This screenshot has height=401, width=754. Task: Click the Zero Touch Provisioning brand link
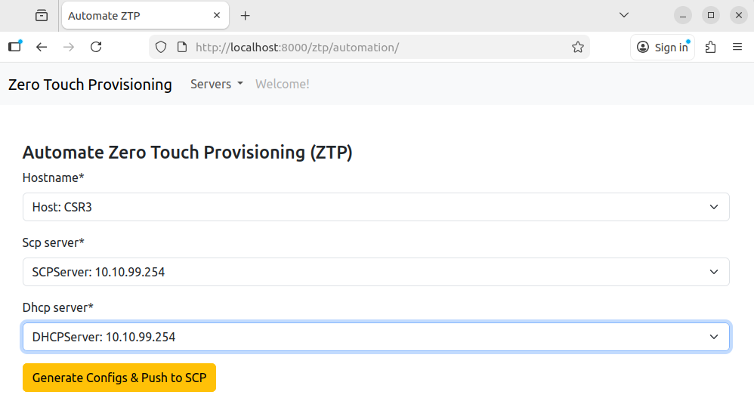tap(90, 84)
